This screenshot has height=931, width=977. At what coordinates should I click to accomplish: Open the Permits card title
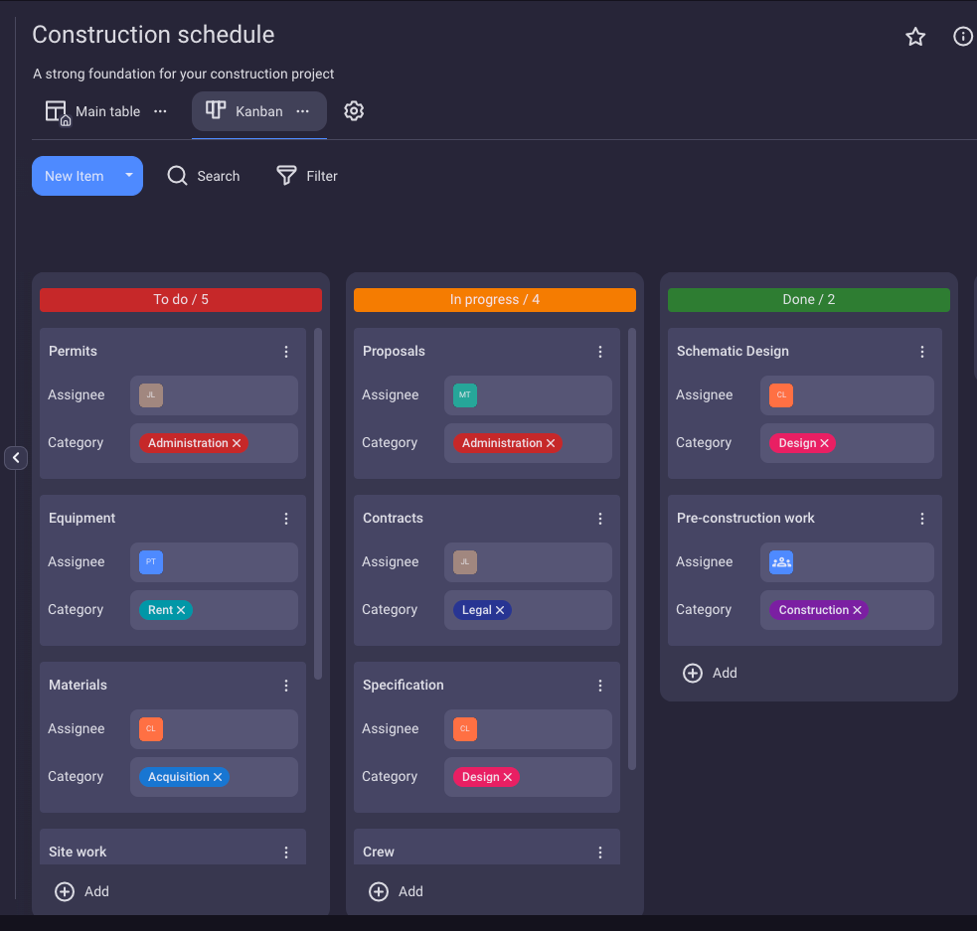73,351
